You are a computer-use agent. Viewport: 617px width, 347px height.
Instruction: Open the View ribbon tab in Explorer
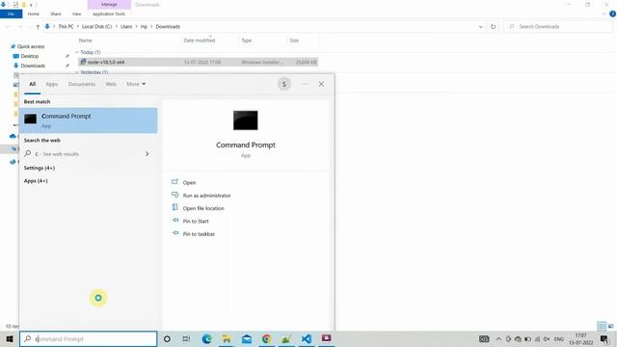(76, 13)
